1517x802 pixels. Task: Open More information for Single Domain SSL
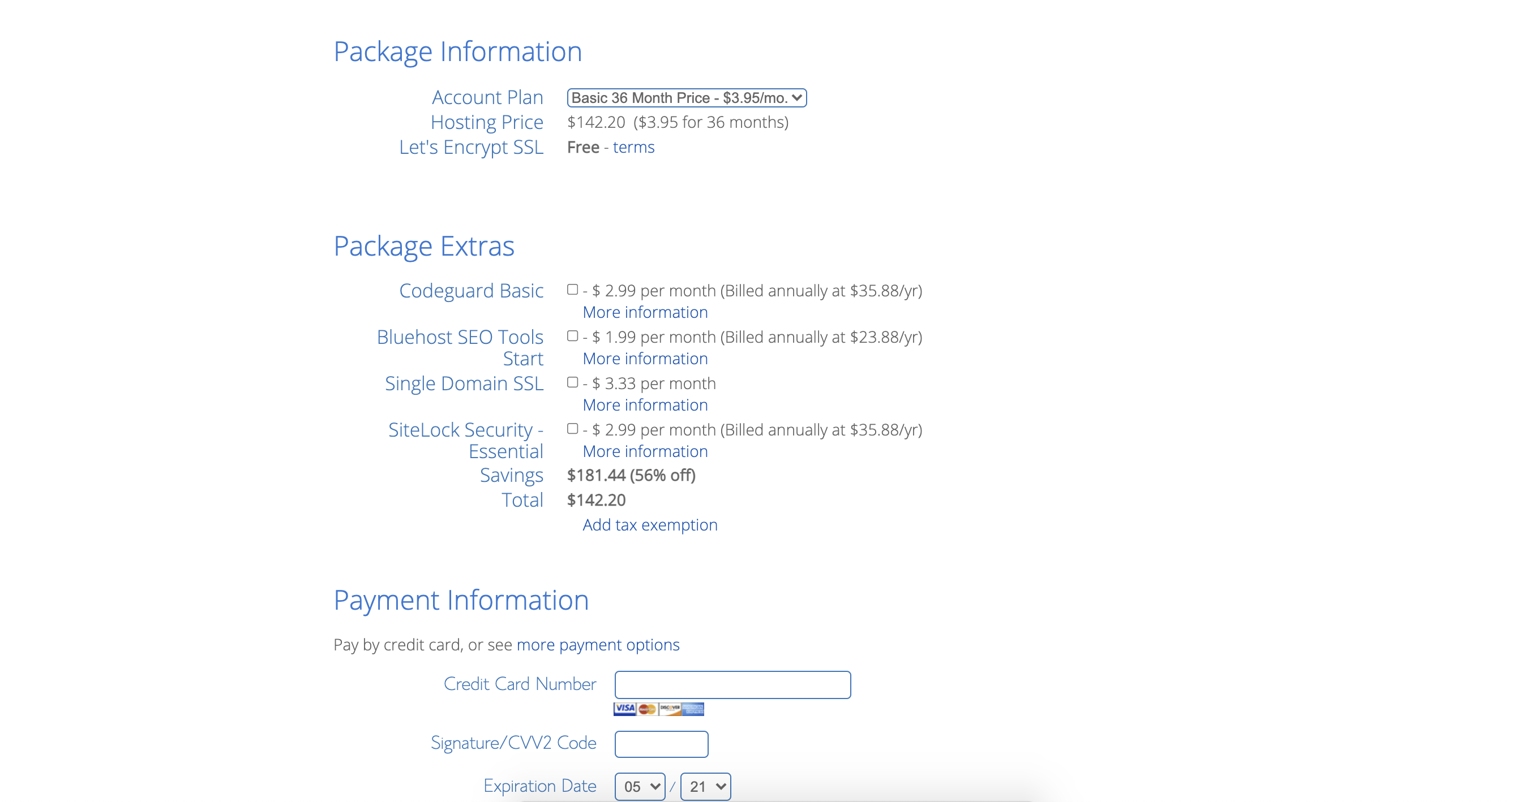645,406
